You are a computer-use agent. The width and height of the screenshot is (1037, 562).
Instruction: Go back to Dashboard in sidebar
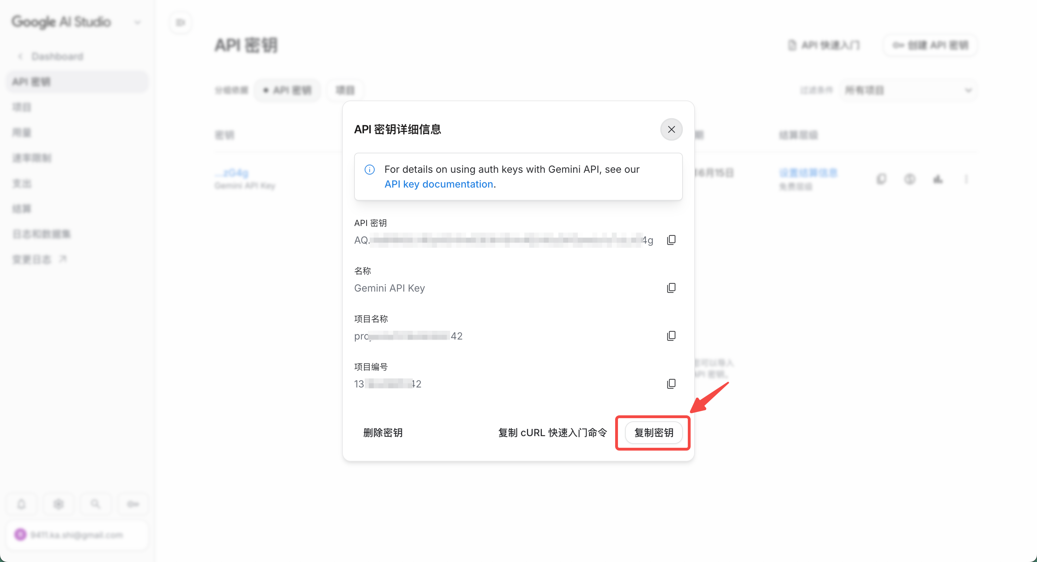click(51, 56)
